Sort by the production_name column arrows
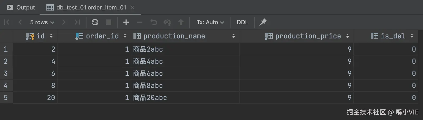 (233, 36)
